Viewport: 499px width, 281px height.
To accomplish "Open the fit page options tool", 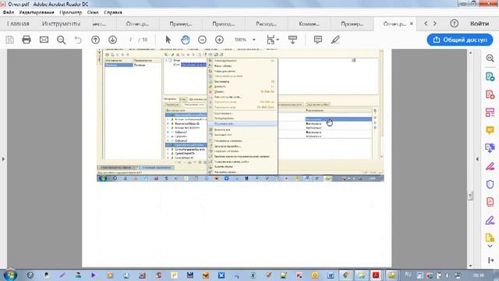I will point(272,40).
